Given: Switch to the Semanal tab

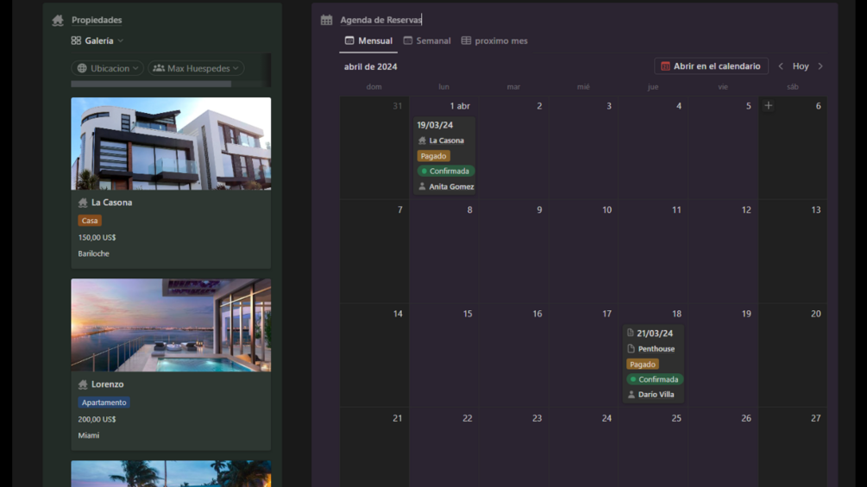Looking at the screenshot, I should point(427,41).
